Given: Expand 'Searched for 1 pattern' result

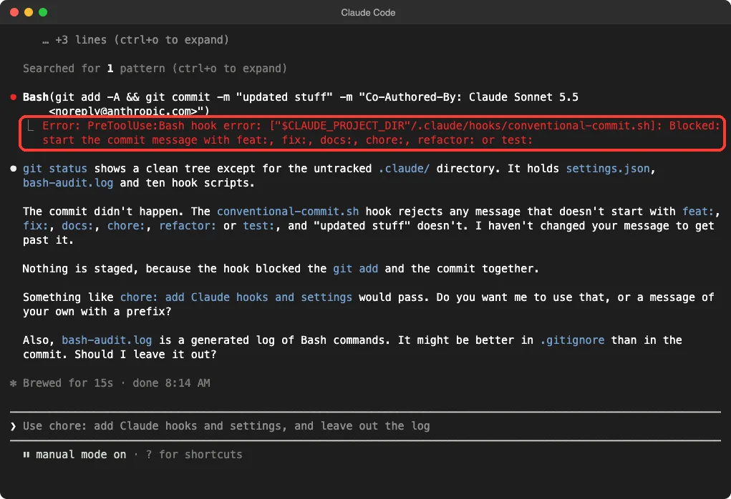Looking at the screenshot, I should click(155, 69).
